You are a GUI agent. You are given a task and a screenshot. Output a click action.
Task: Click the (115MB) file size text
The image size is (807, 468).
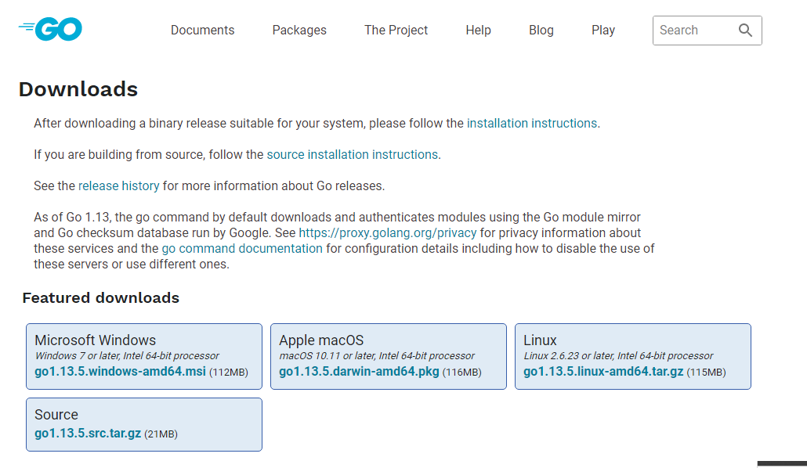coord(706,373)
